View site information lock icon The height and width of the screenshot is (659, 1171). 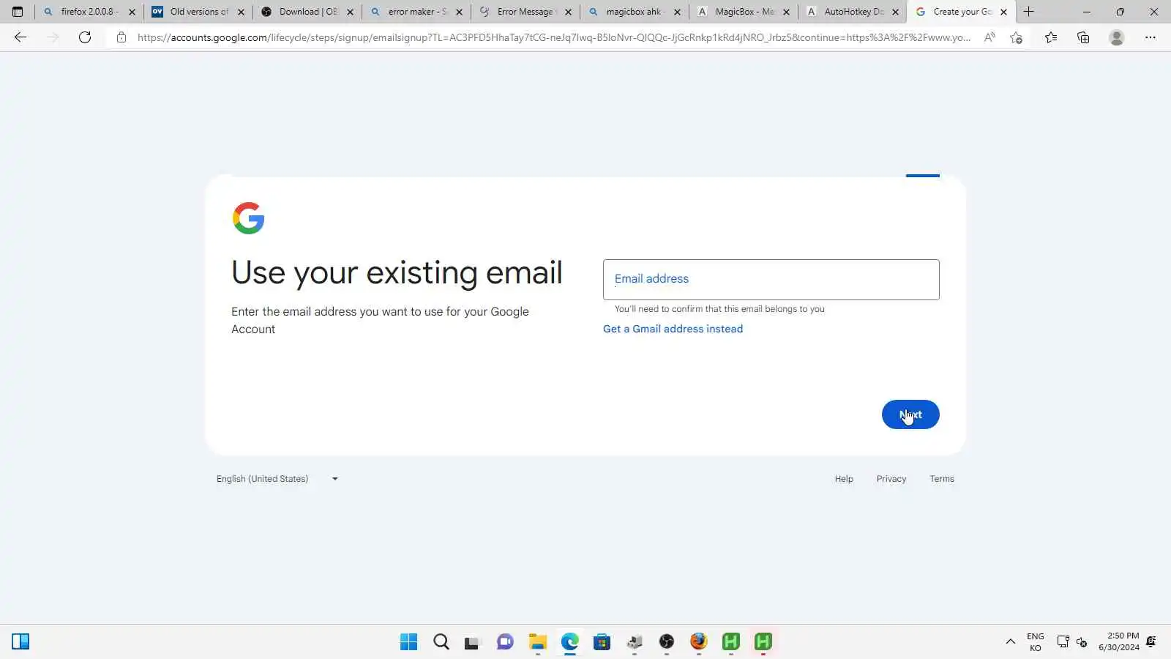click(121, 37)
